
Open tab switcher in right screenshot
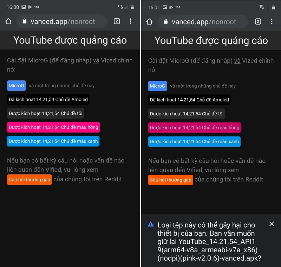coord(258,22)
